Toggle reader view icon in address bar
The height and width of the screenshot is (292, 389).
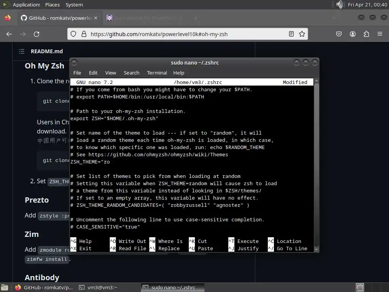pos(291,34)
